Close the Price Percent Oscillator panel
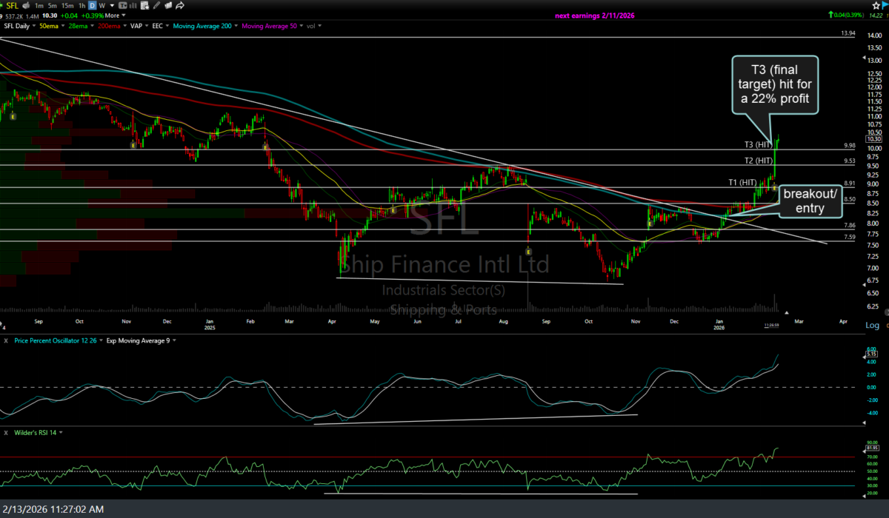 [5, 340]
